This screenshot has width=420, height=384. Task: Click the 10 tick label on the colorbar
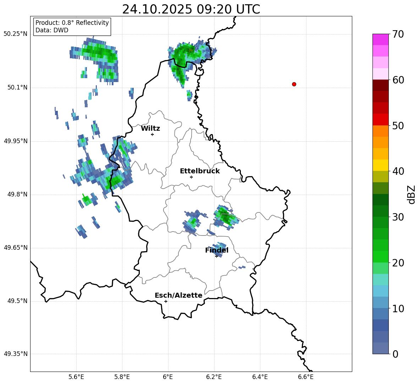(398, 308)
